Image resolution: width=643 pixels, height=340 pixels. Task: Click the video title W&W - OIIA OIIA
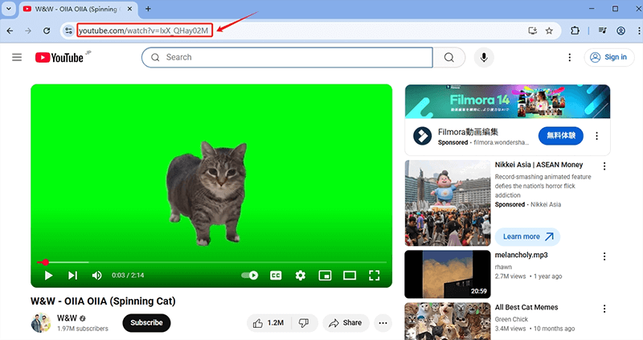tap(103, 301)
